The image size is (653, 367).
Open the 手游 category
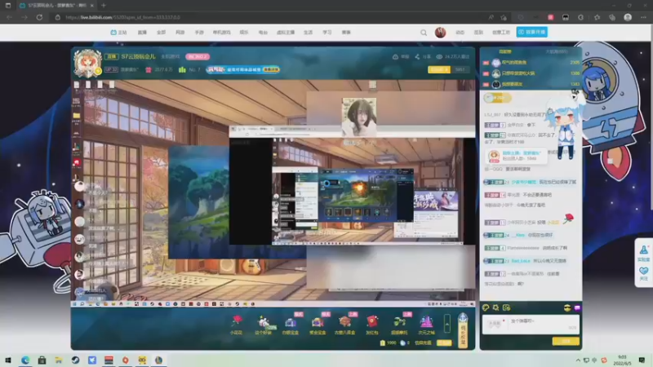(199, 33)
